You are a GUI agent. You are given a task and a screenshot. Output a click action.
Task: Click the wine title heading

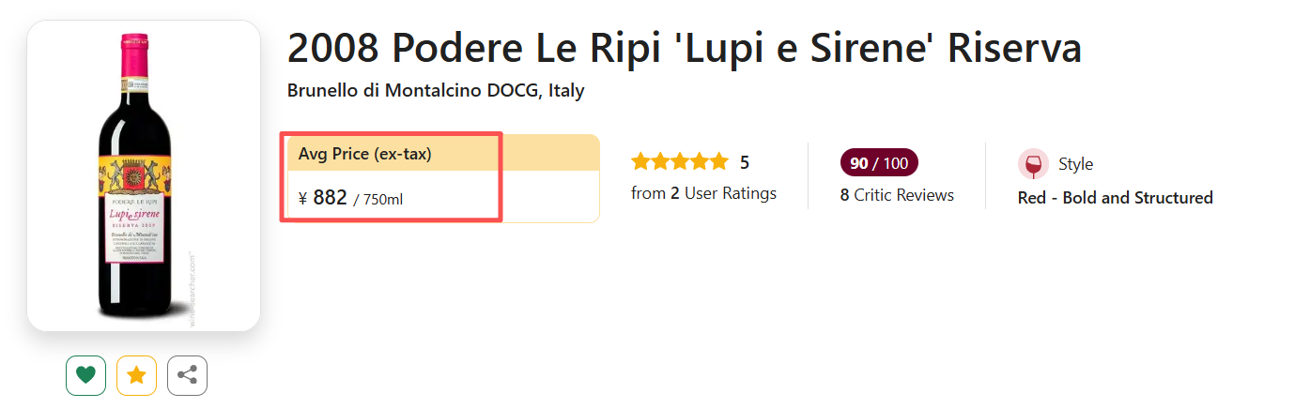click(x=685, y=48)
